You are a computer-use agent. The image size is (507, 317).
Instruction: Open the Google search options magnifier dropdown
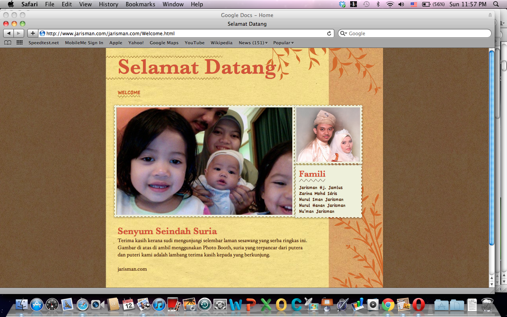click(x=343, y=34)
